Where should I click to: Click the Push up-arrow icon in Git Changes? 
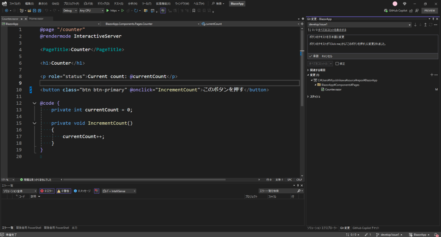click(x=426, y=25)
